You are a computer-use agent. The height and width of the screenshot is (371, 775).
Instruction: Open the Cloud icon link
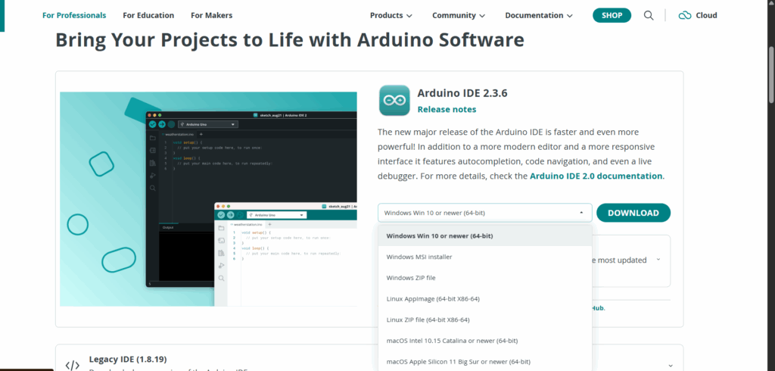697,15
